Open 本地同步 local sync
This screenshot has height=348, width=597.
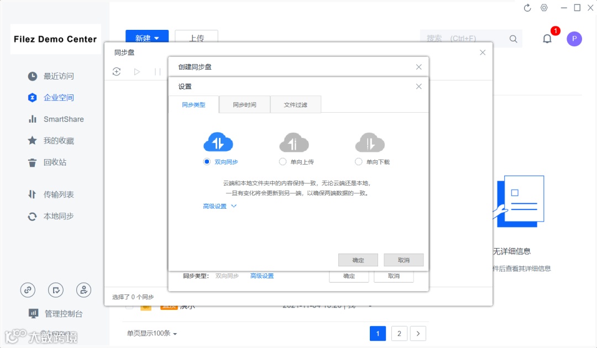(51, 217)
